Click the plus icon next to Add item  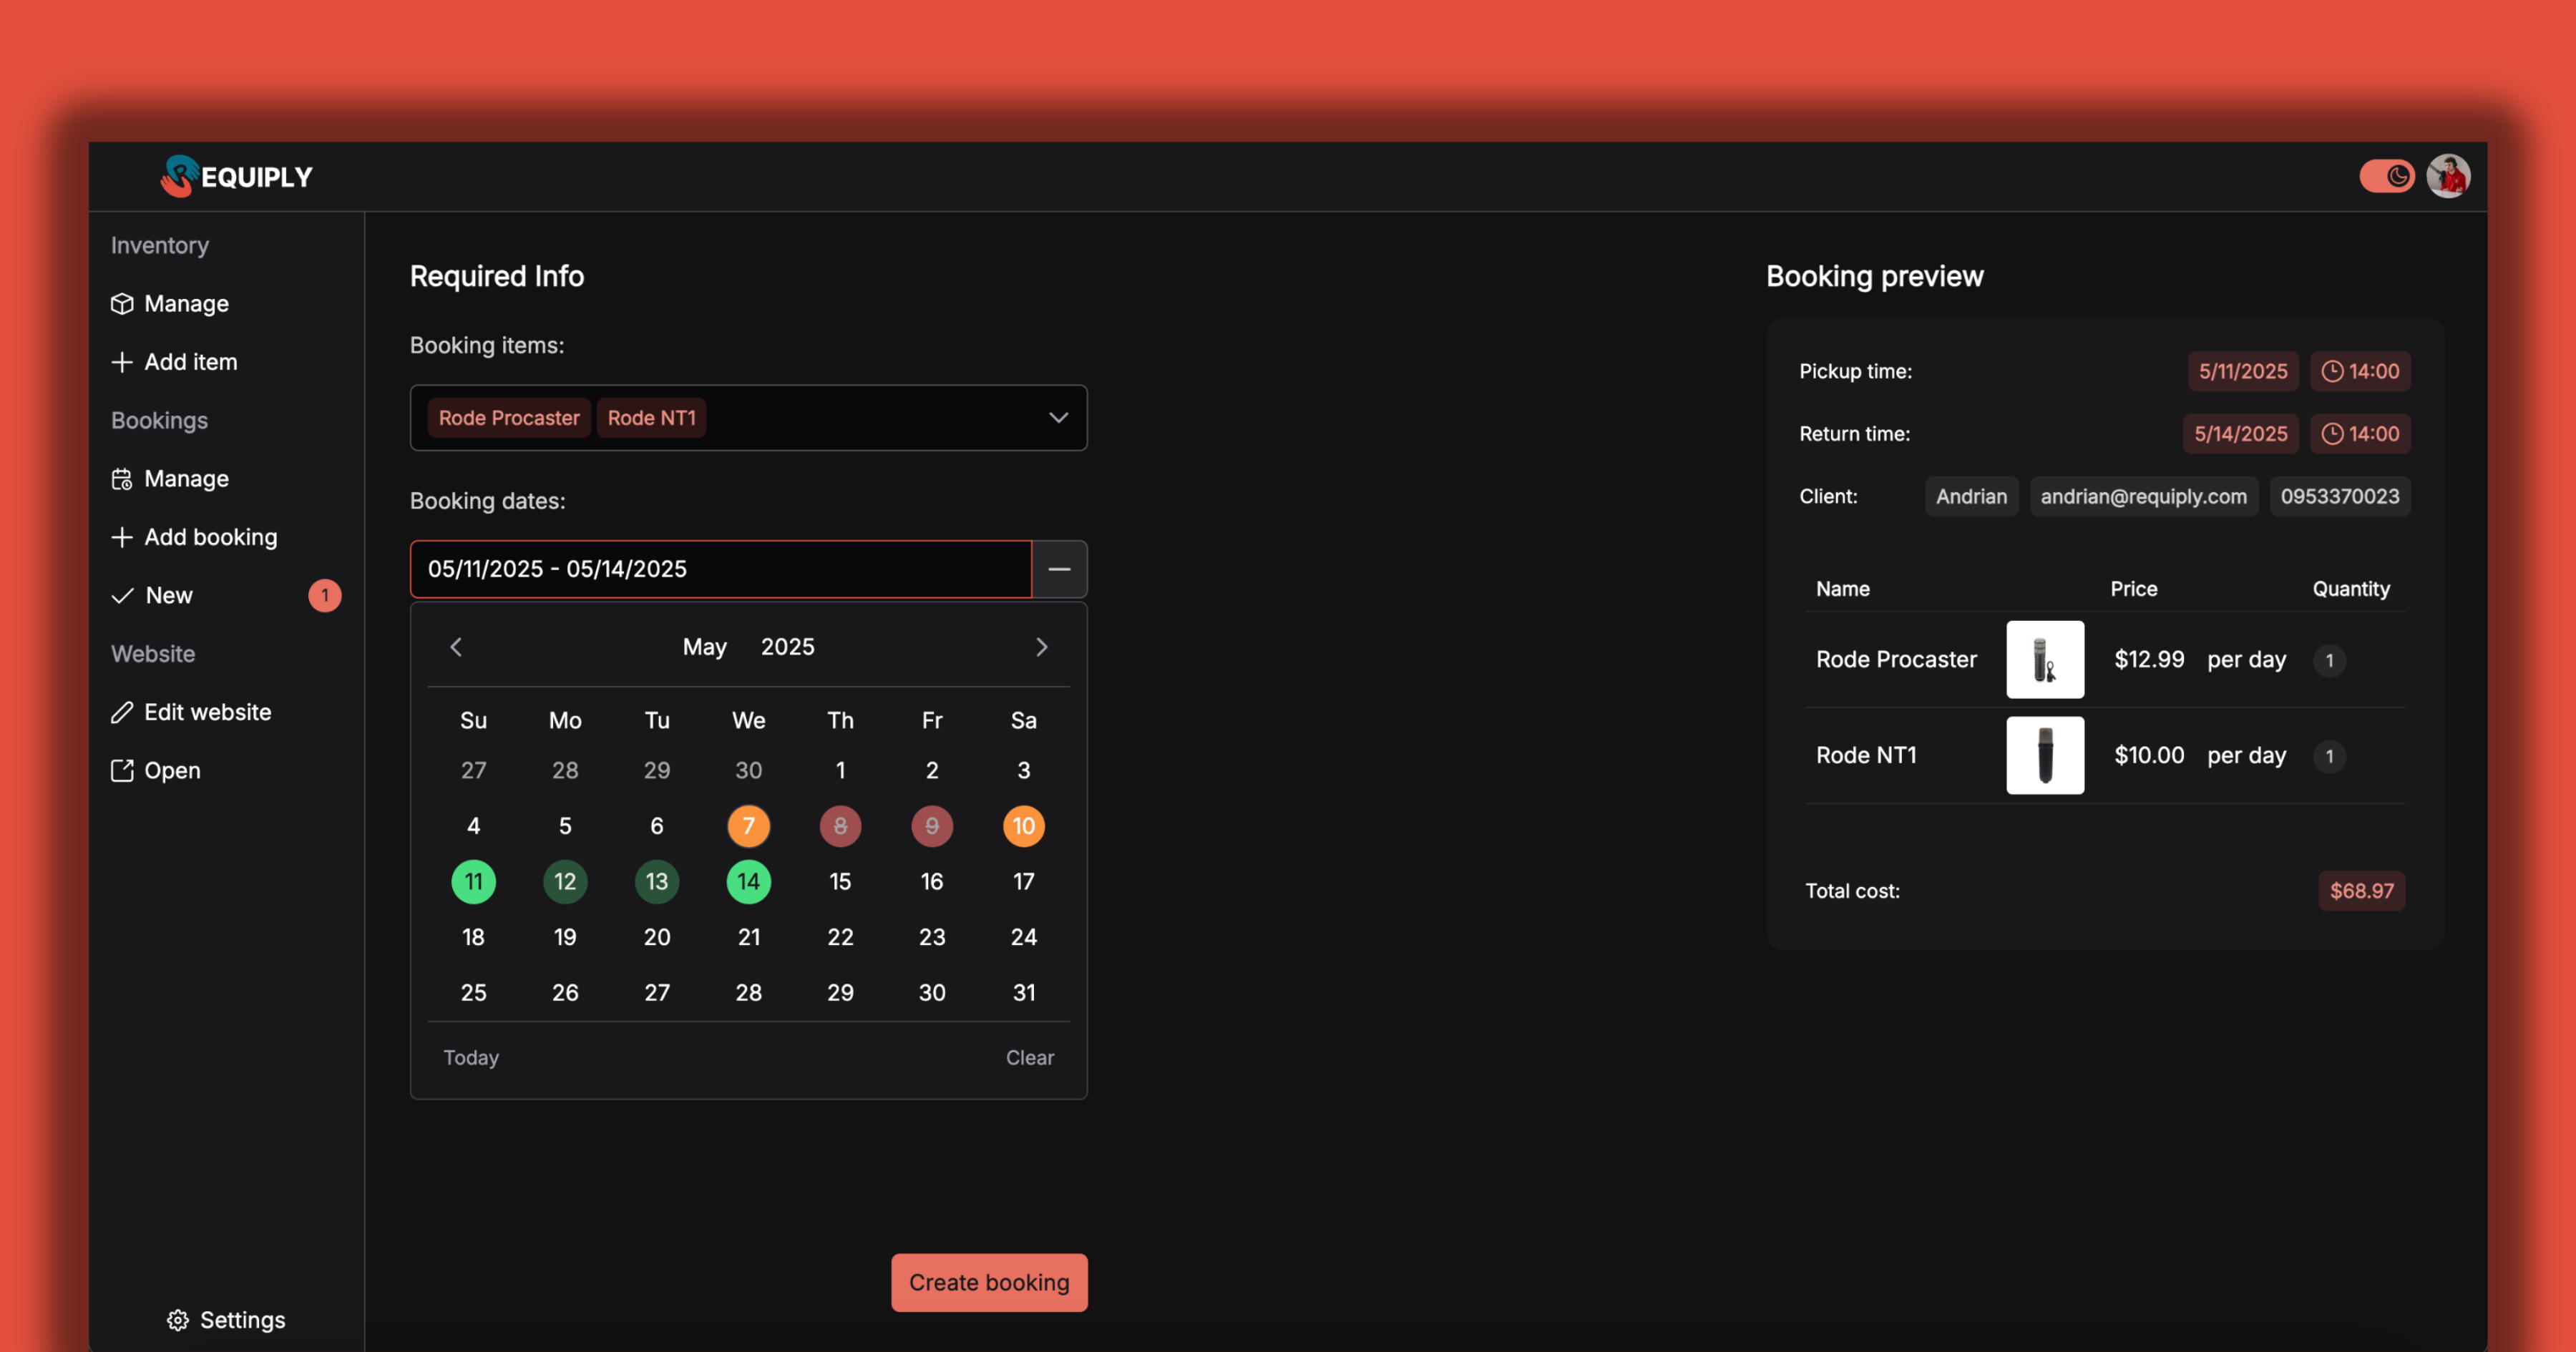point(122,361)
